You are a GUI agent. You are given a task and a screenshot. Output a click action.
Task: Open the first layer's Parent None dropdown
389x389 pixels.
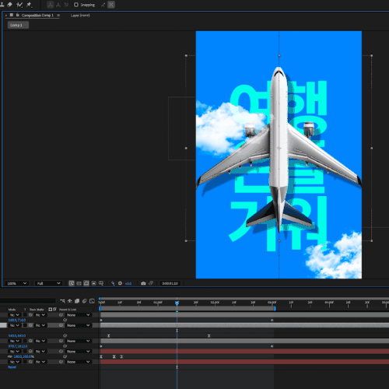click(78, 315)
